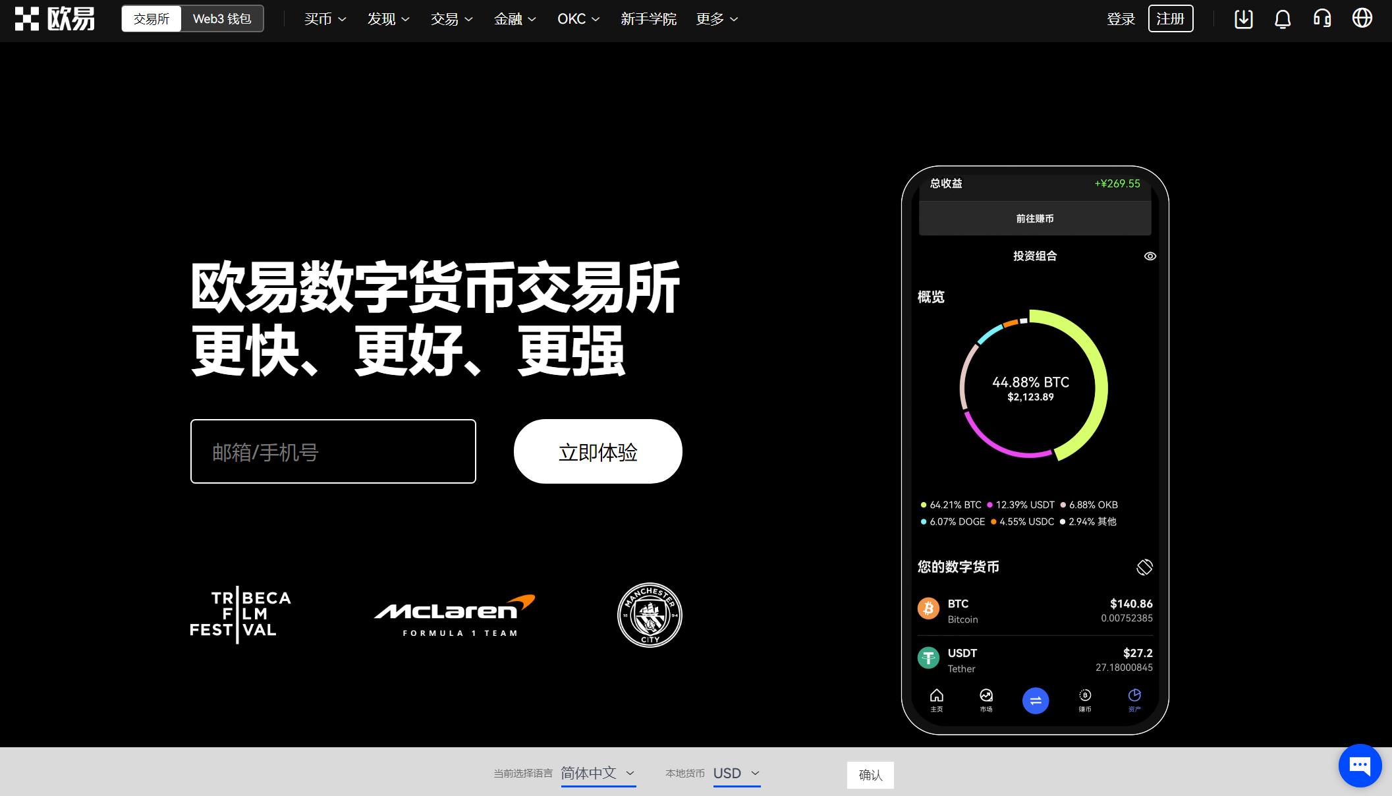Image resolution: width=1392 pixels, height=796 pixels.
Task: Click the 邮箱/手机号 input field
Action: coord(333,451)
